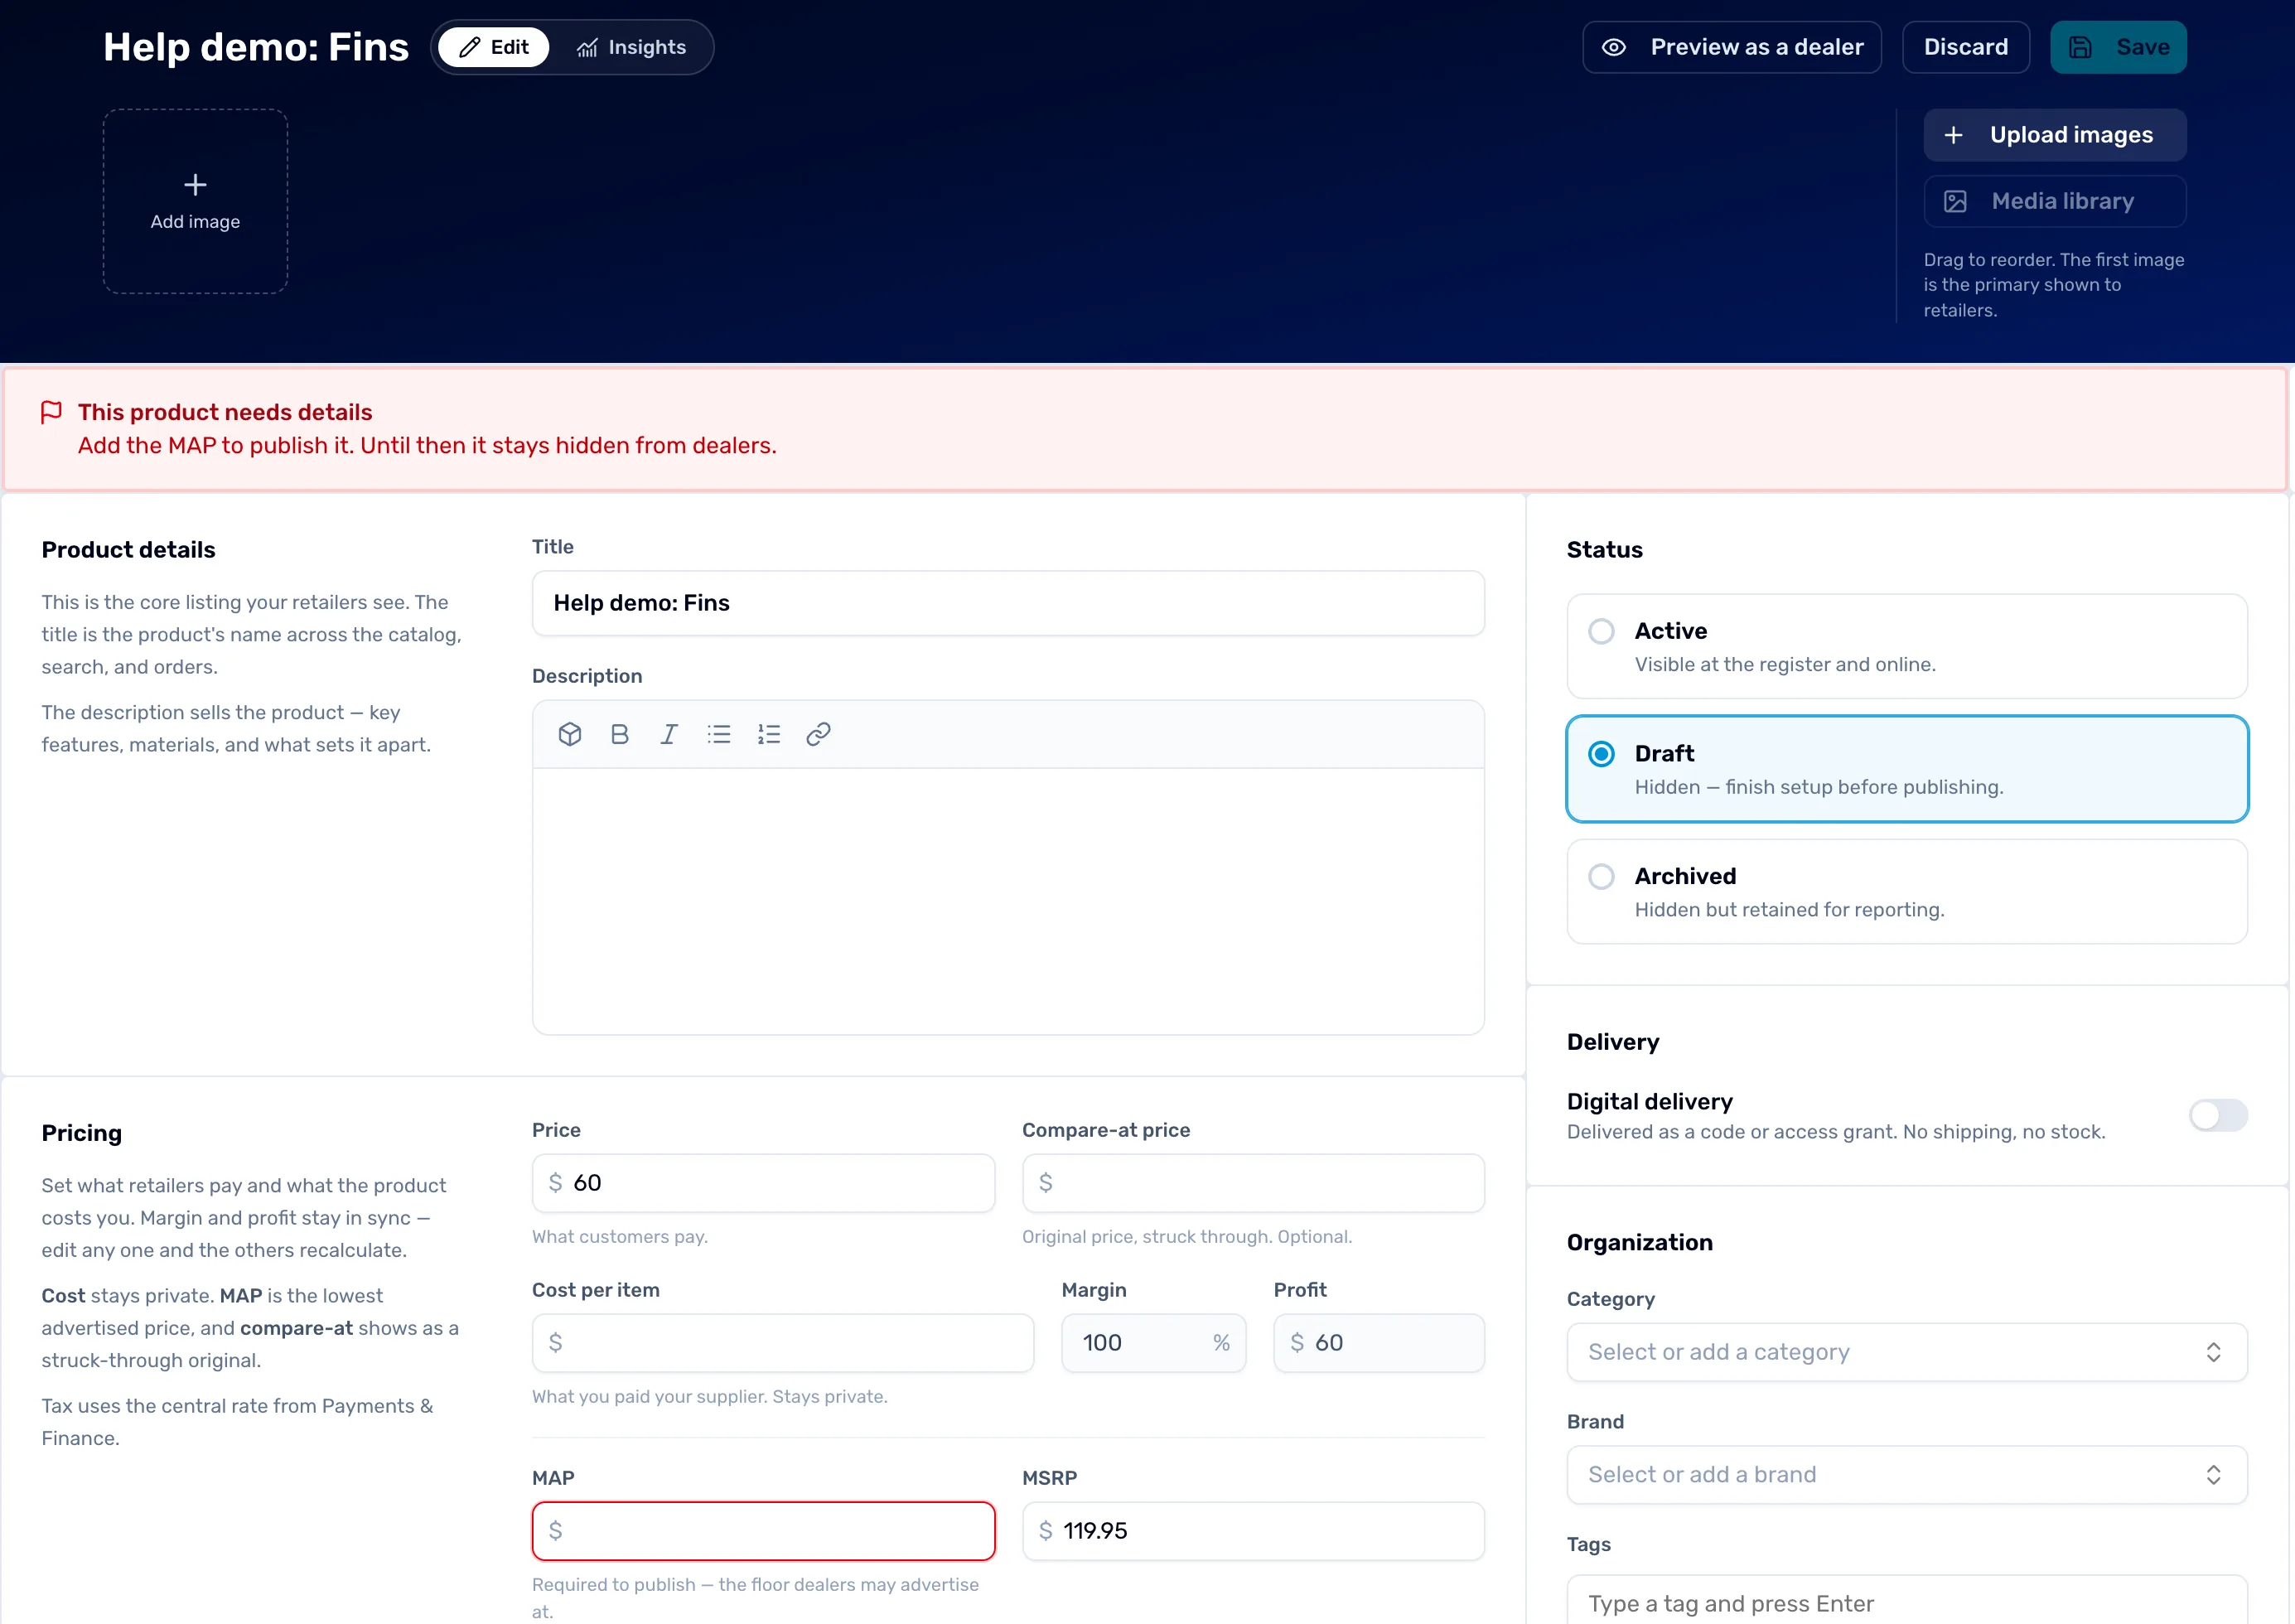Open the Brand combo box
Image resolution: width=2295 pixels, height=1624 pixels.
pyautogui.click(x=1906, y=1475)
